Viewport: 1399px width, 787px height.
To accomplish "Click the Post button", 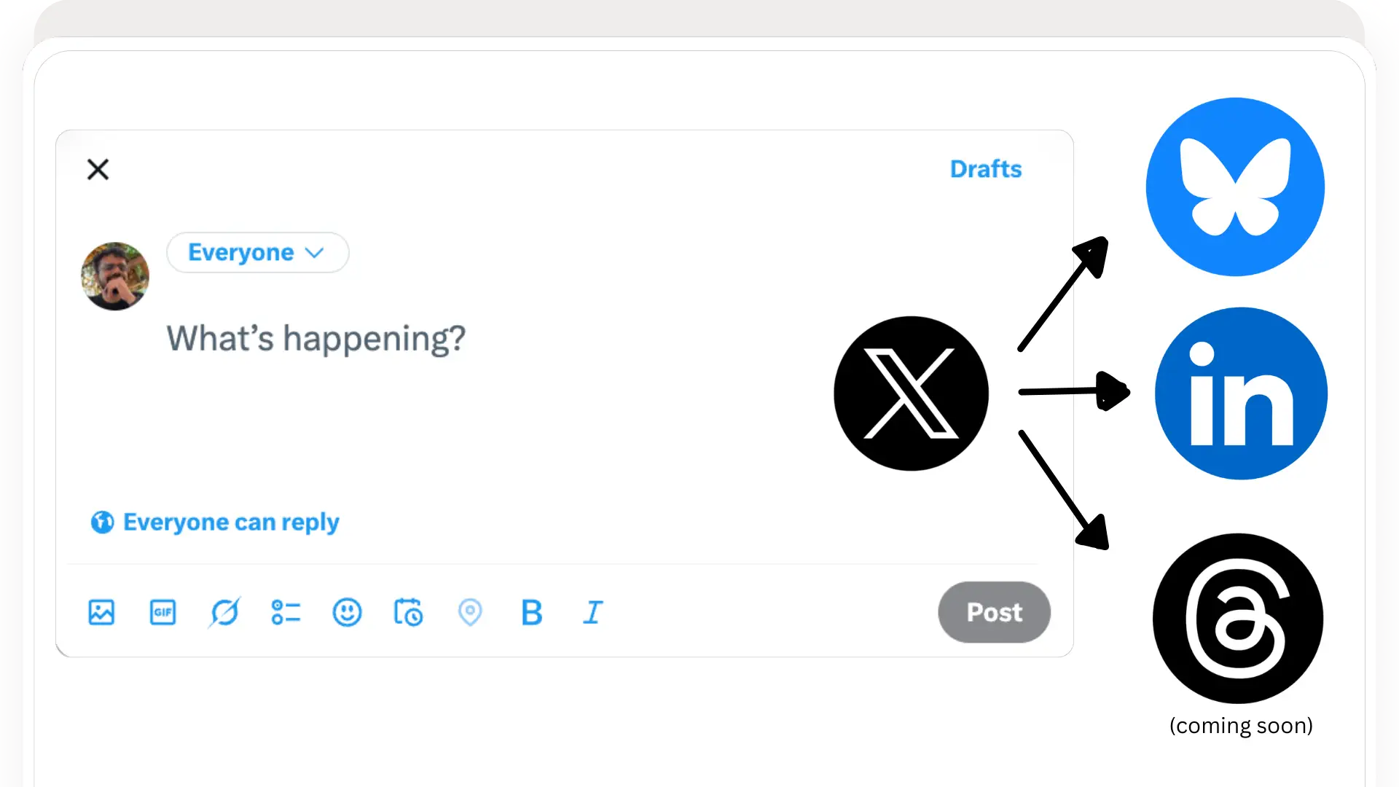I will tap(994, 612).
